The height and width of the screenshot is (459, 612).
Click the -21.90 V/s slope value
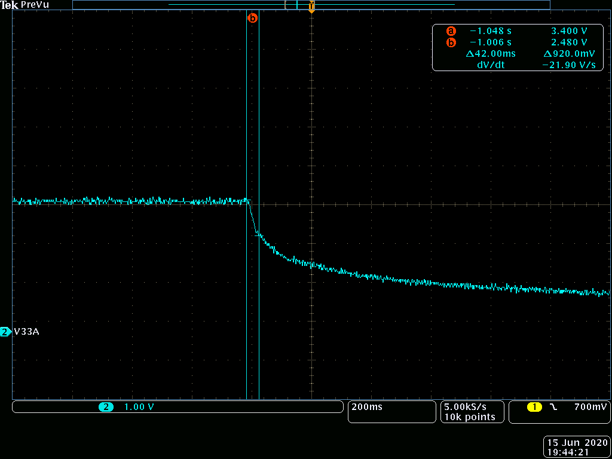tap(569, 65)
